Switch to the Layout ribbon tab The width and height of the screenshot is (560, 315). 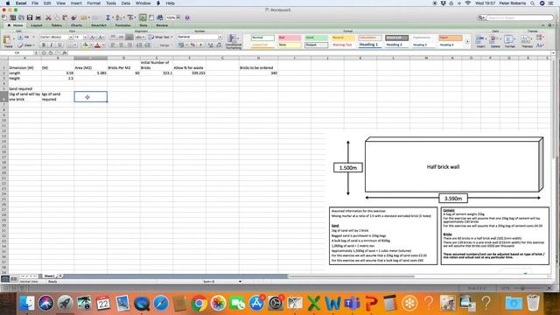coord(37,25)
